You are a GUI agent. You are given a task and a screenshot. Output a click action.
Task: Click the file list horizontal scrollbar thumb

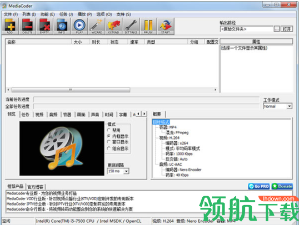pyautogui.click(x=71, y=90)
